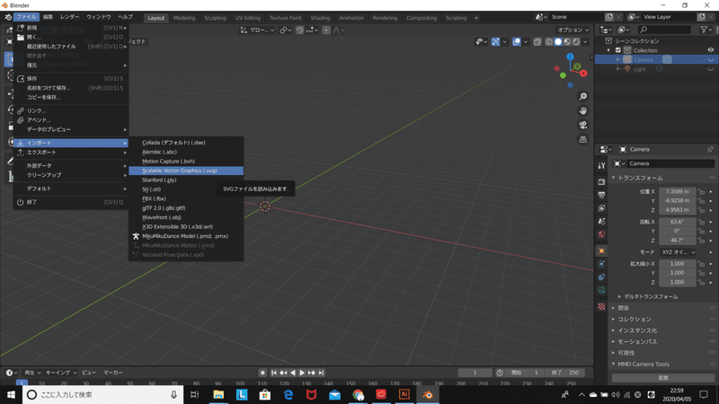Click the 変換 button in MMD Camera Tools
This screenshot has height=404, width=719.
pos(663,378)
